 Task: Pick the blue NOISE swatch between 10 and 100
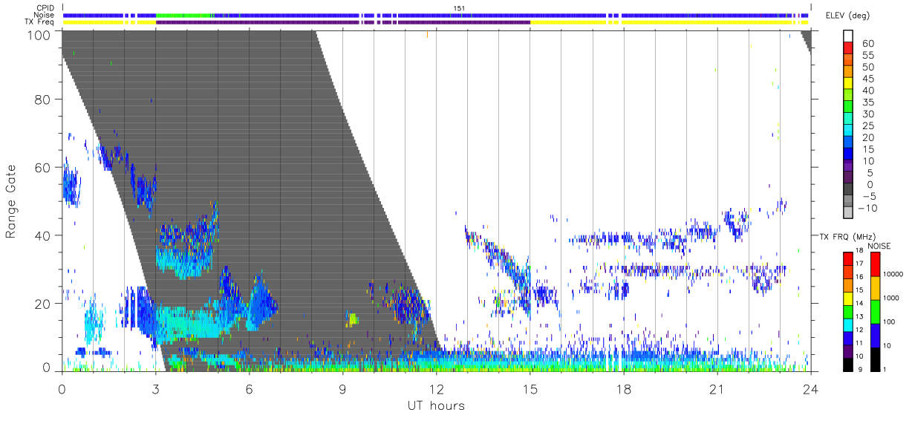pyautogui.click(x=876, y=334)
